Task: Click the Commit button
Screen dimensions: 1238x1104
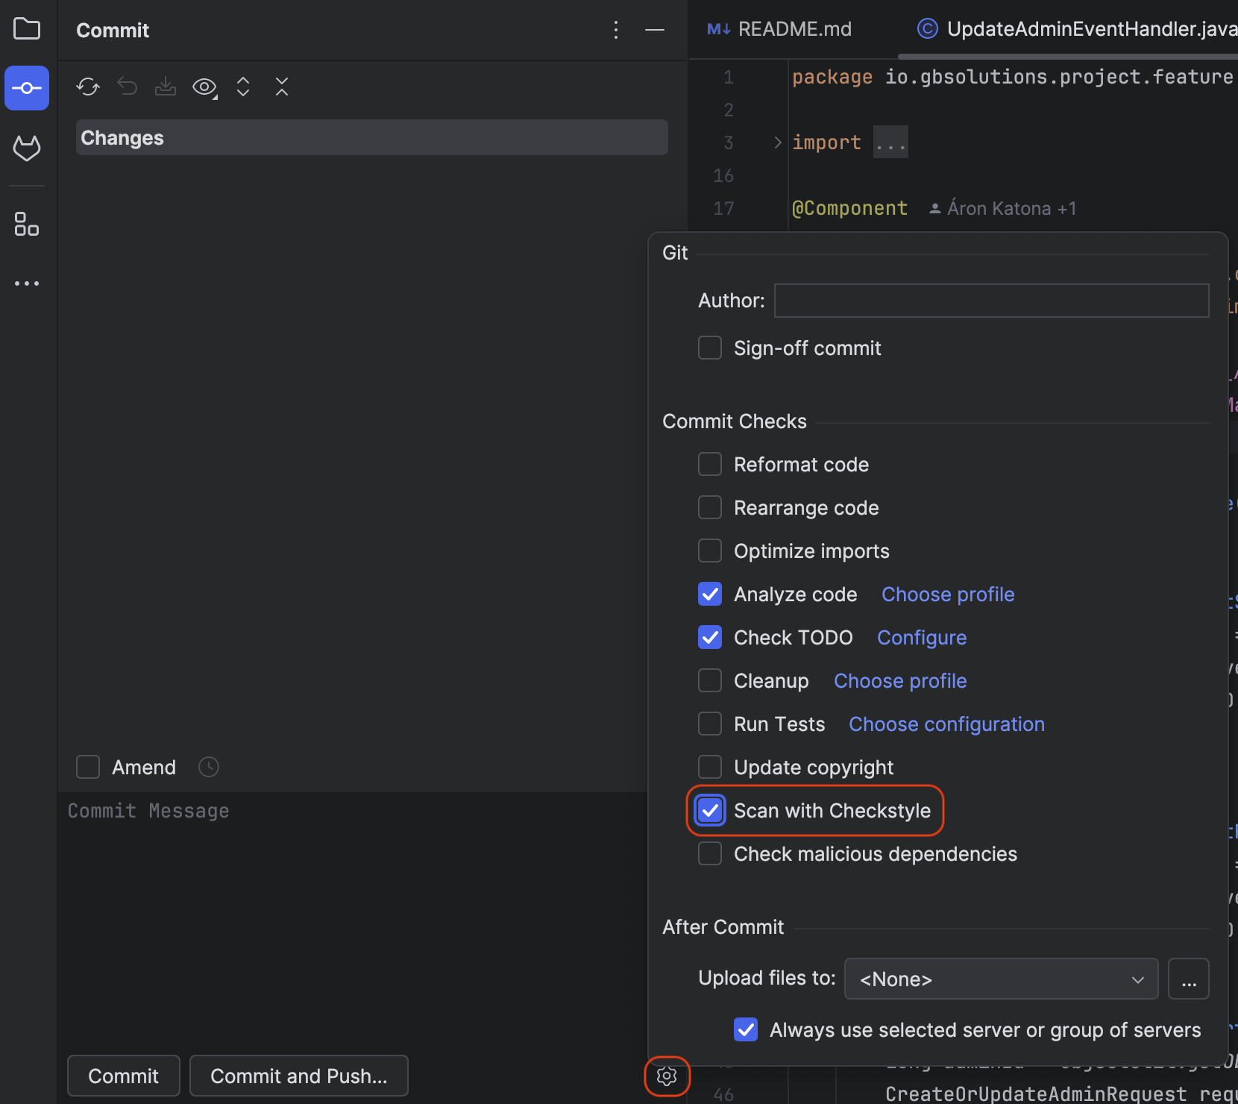Action: 124,1076
